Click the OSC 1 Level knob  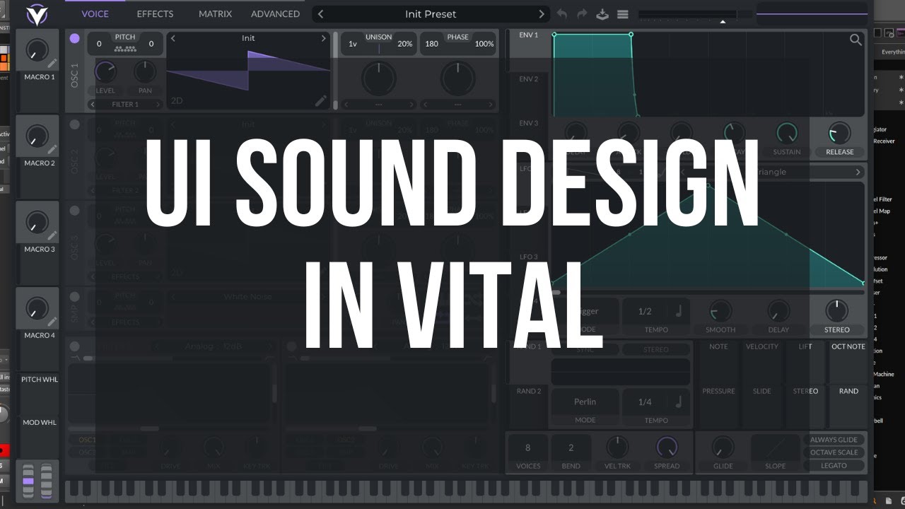tap(105, 71)
